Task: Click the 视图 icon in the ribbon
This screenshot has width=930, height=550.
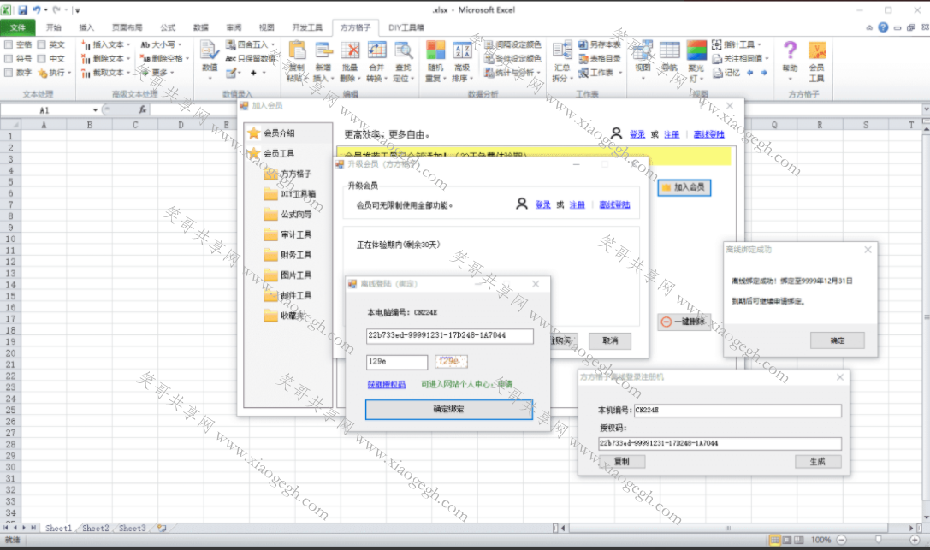Action: [x=643, y=51]
